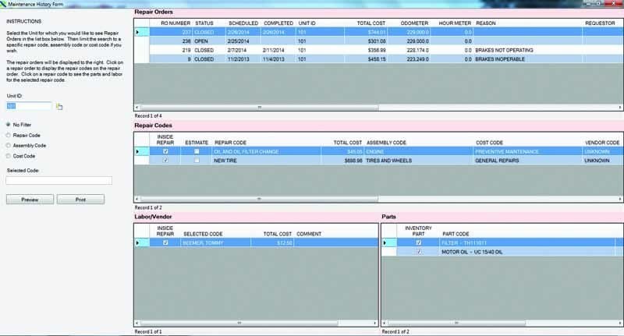This screenshot has width=624, height=336.
Task: Click the Print button
Action: point(80,200)
